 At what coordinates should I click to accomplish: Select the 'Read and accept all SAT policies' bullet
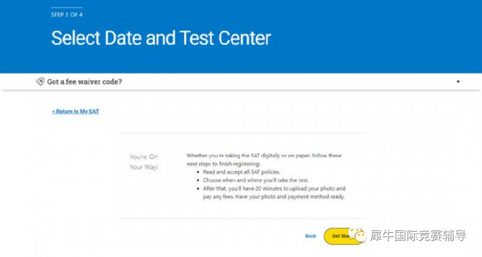click(x=242, y=172)
